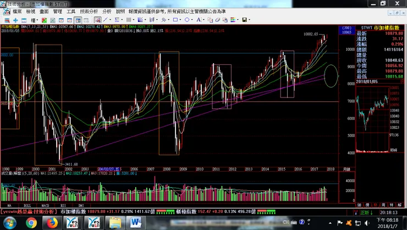
Task: Switch to the BOLL indicator tab
Action: pyautogui.click(x=28, y=205)
